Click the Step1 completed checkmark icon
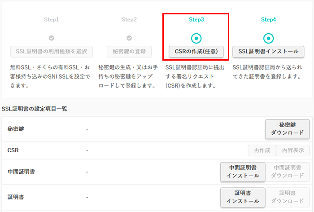This screenshot has width=314, height=212. pos(52,38)
